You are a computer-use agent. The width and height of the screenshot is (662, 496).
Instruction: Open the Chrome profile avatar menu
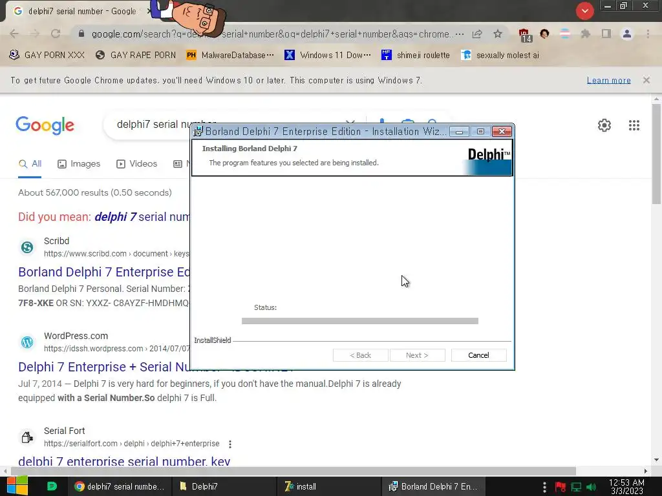point(627,34)
